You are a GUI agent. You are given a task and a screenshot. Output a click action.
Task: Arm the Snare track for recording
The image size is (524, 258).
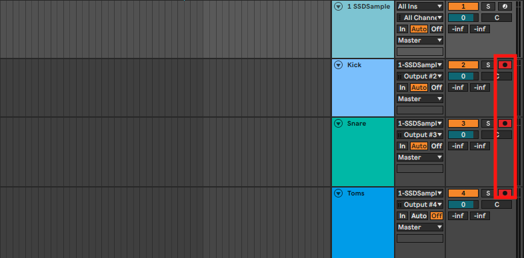click(x=505, y=124)
